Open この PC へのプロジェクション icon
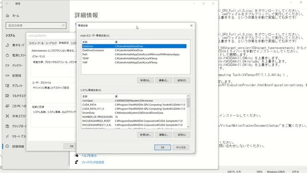 click(8, 106)
